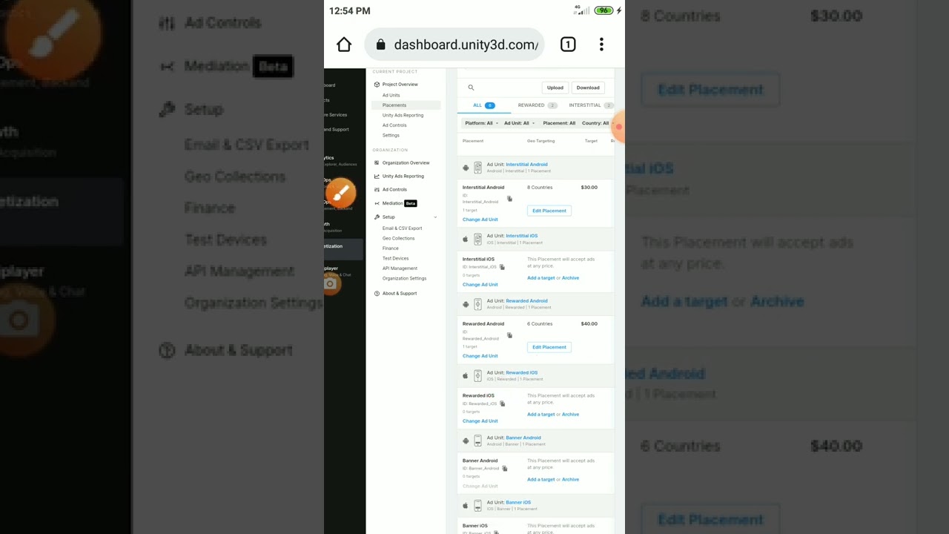The height and width of the screenshot is (534, 949).
Task: Tap the orange floating brush icon
Action: (x=341, y=194)
